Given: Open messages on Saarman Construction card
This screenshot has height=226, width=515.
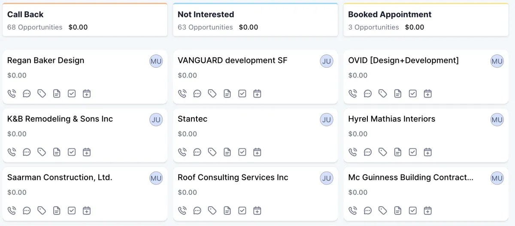Looking at the screenshot, I should (27, 211).
